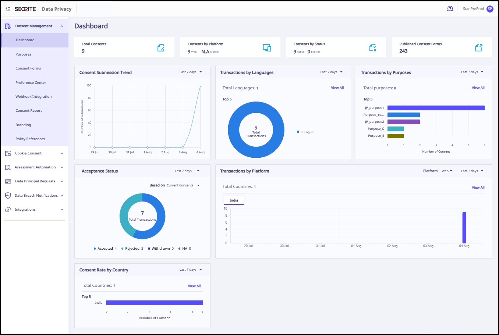Screen dimensions: 499x335
Task: Click the Cookie Consent sidebar icon
Action: pos(8,153)
